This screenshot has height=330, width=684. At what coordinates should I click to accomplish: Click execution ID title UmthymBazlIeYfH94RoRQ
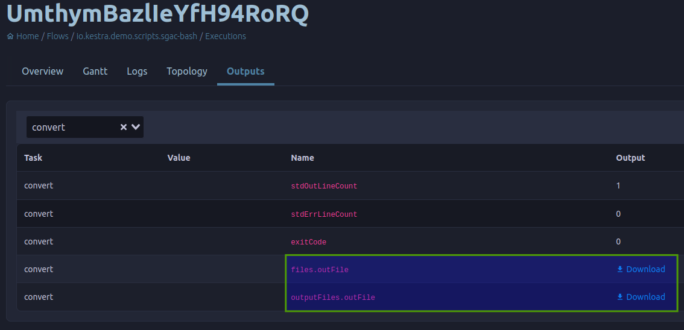pyautogui.click(x=157, y=13)
